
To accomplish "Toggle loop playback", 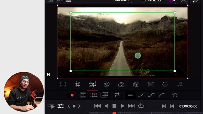I will tap(141, 106).
